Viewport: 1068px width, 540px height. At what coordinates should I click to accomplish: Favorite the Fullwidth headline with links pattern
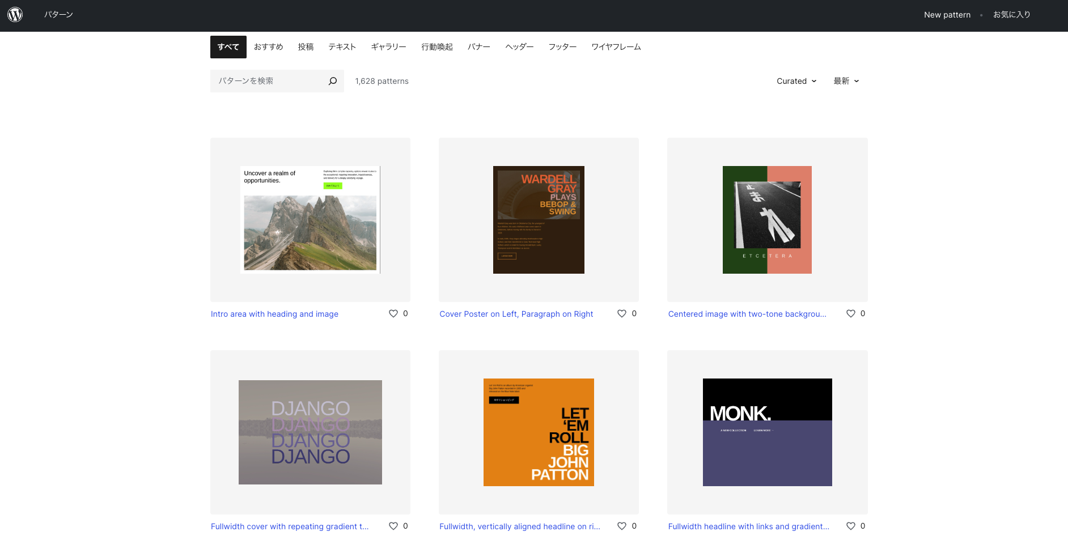(851, 526)
